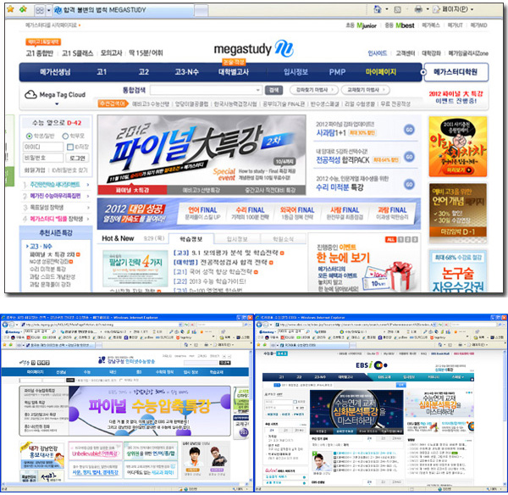Click the 로그인 login button
The image size is (508, 495).
[77, 158]
